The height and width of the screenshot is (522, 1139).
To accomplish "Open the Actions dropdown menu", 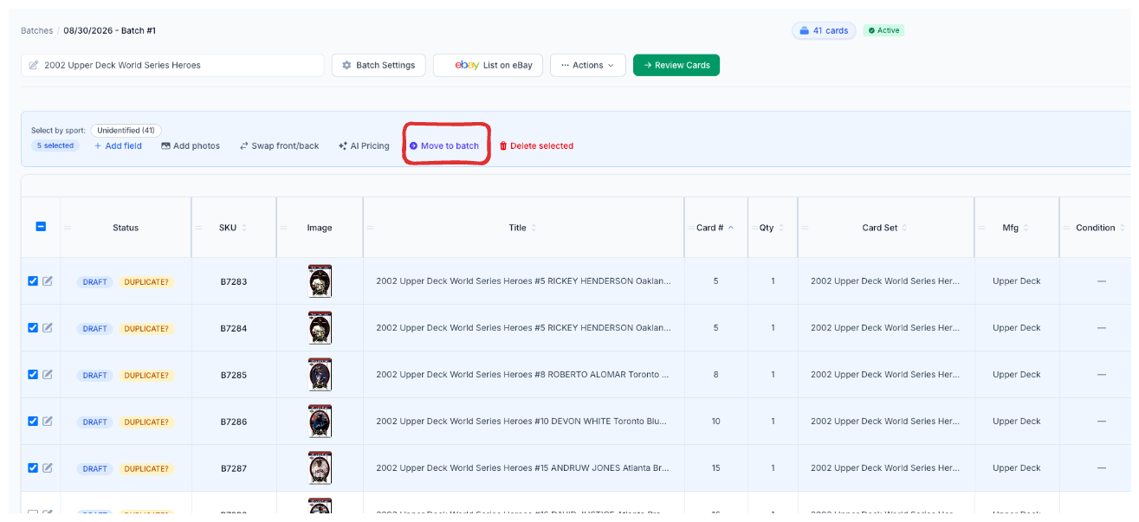I will click(588, 65).
